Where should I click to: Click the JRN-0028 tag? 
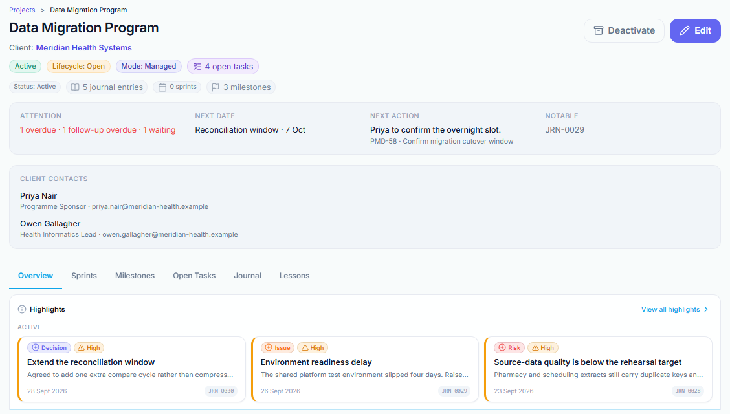688,391
